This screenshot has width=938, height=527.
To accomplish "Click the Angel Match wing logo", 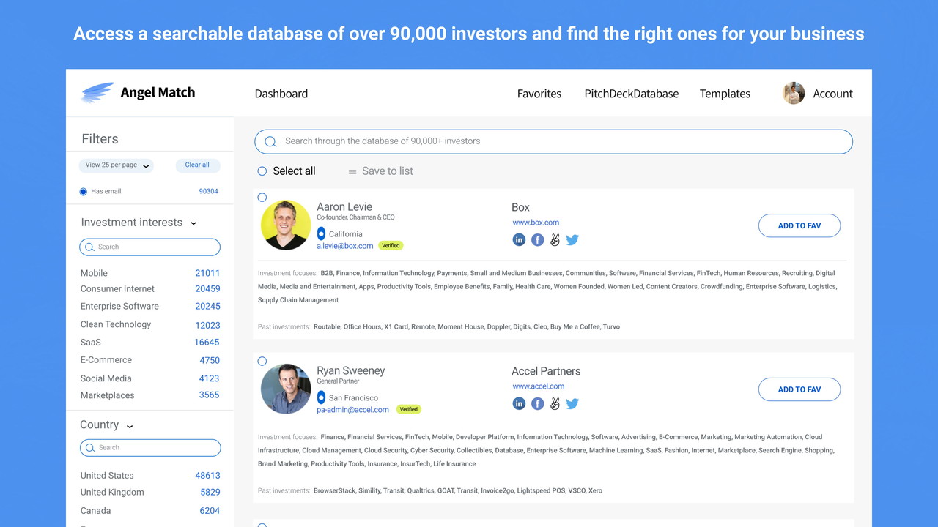I will pyautogui.click(x=97, y=92).
